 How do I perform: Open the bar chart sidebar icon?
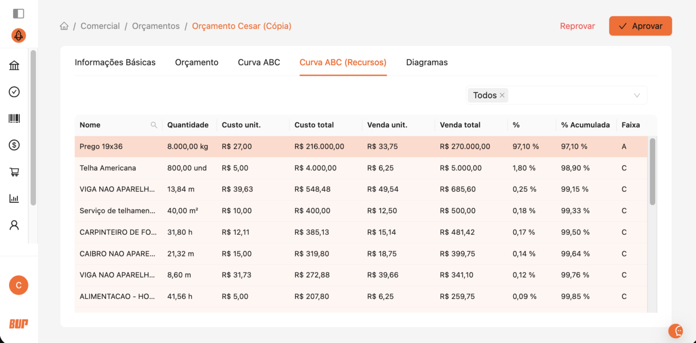(x=14, y=198)
